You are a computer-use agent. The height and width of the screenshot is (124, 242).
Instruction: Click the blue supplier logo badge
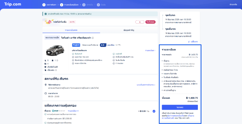click(x=76, y=45)
